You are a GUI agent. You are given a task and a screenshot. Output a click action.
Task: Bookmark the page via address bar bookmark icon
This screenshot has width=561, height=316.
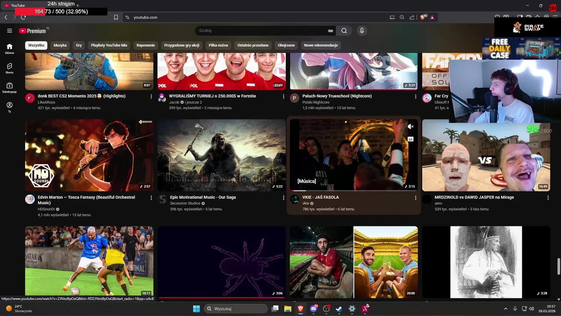[116, 17]
